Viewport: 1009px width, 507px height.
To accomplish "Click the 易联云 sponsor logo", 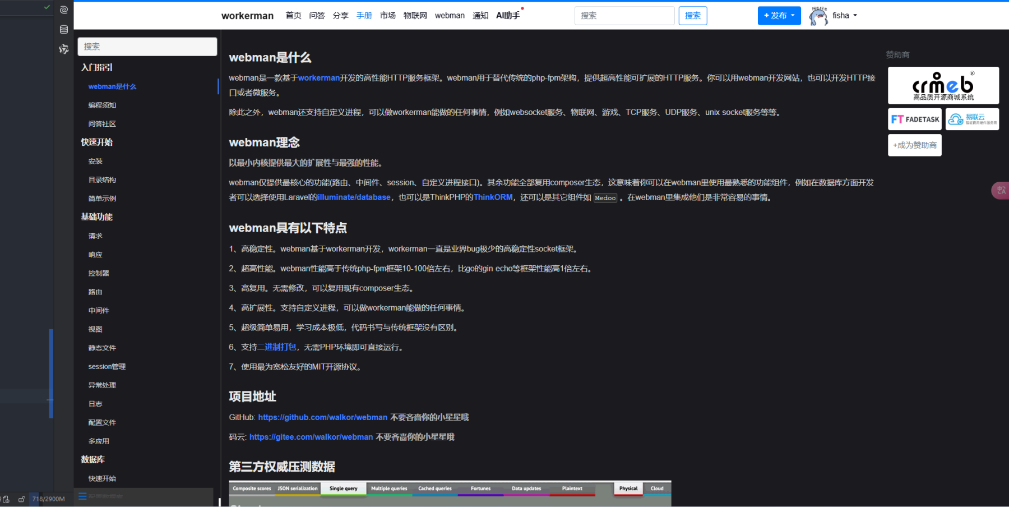I will pos(972,119).
